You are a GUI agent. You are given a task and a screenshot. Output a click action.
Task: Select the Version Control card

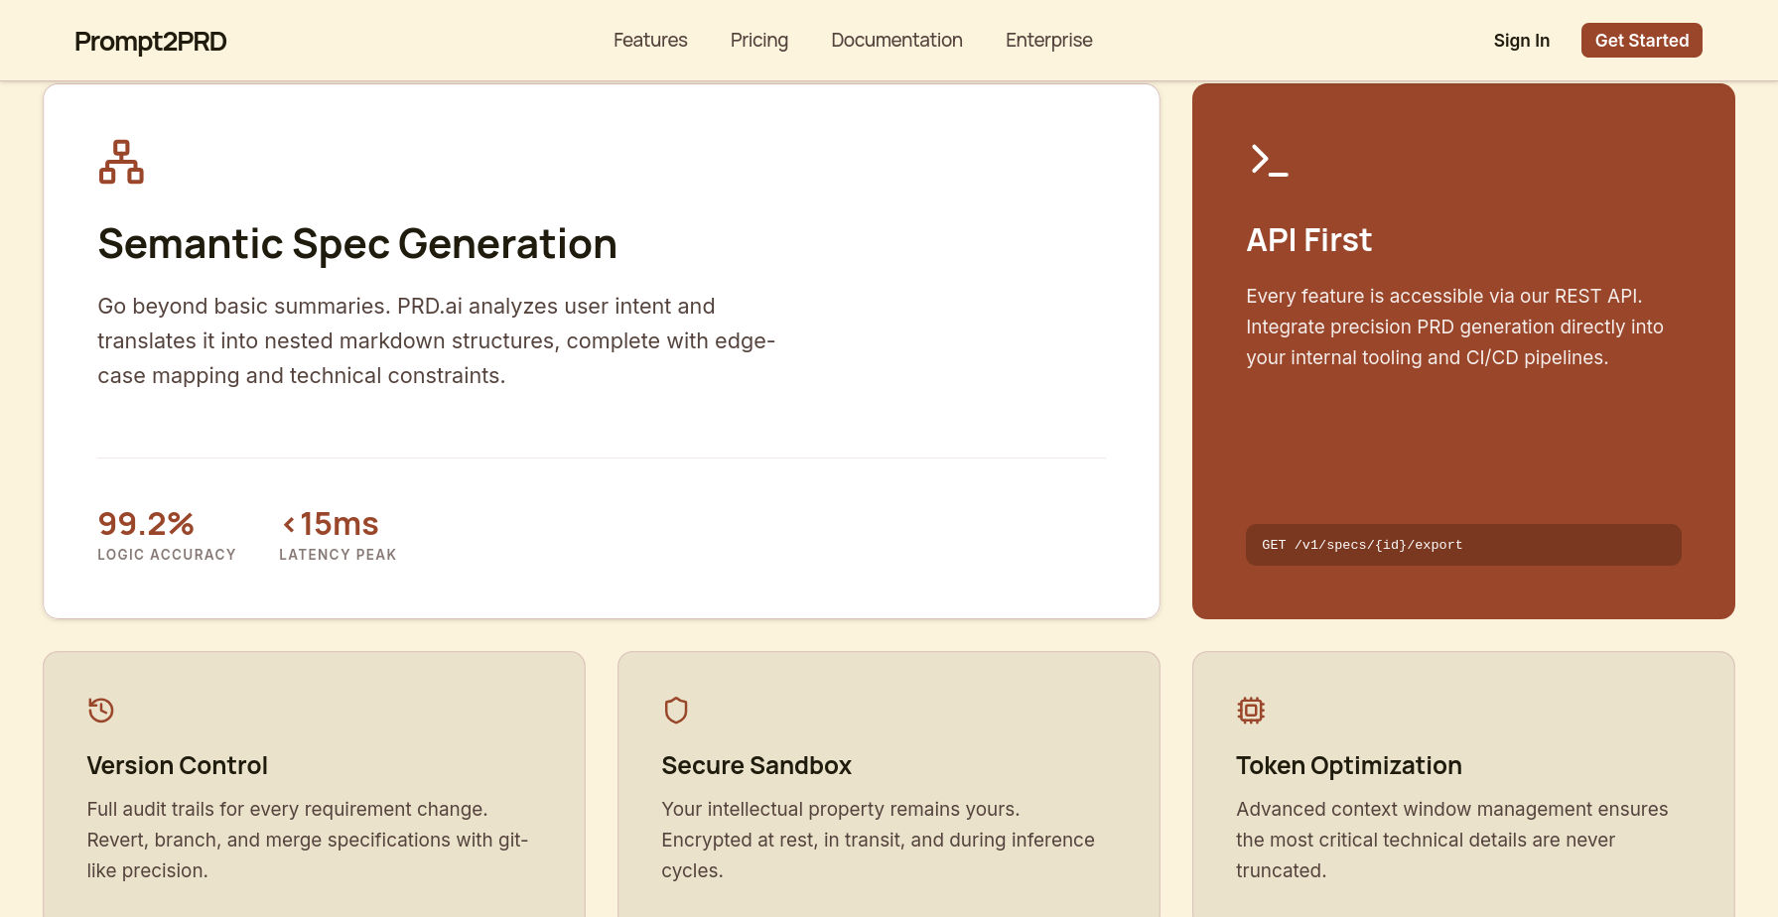(x=314, y=784)
